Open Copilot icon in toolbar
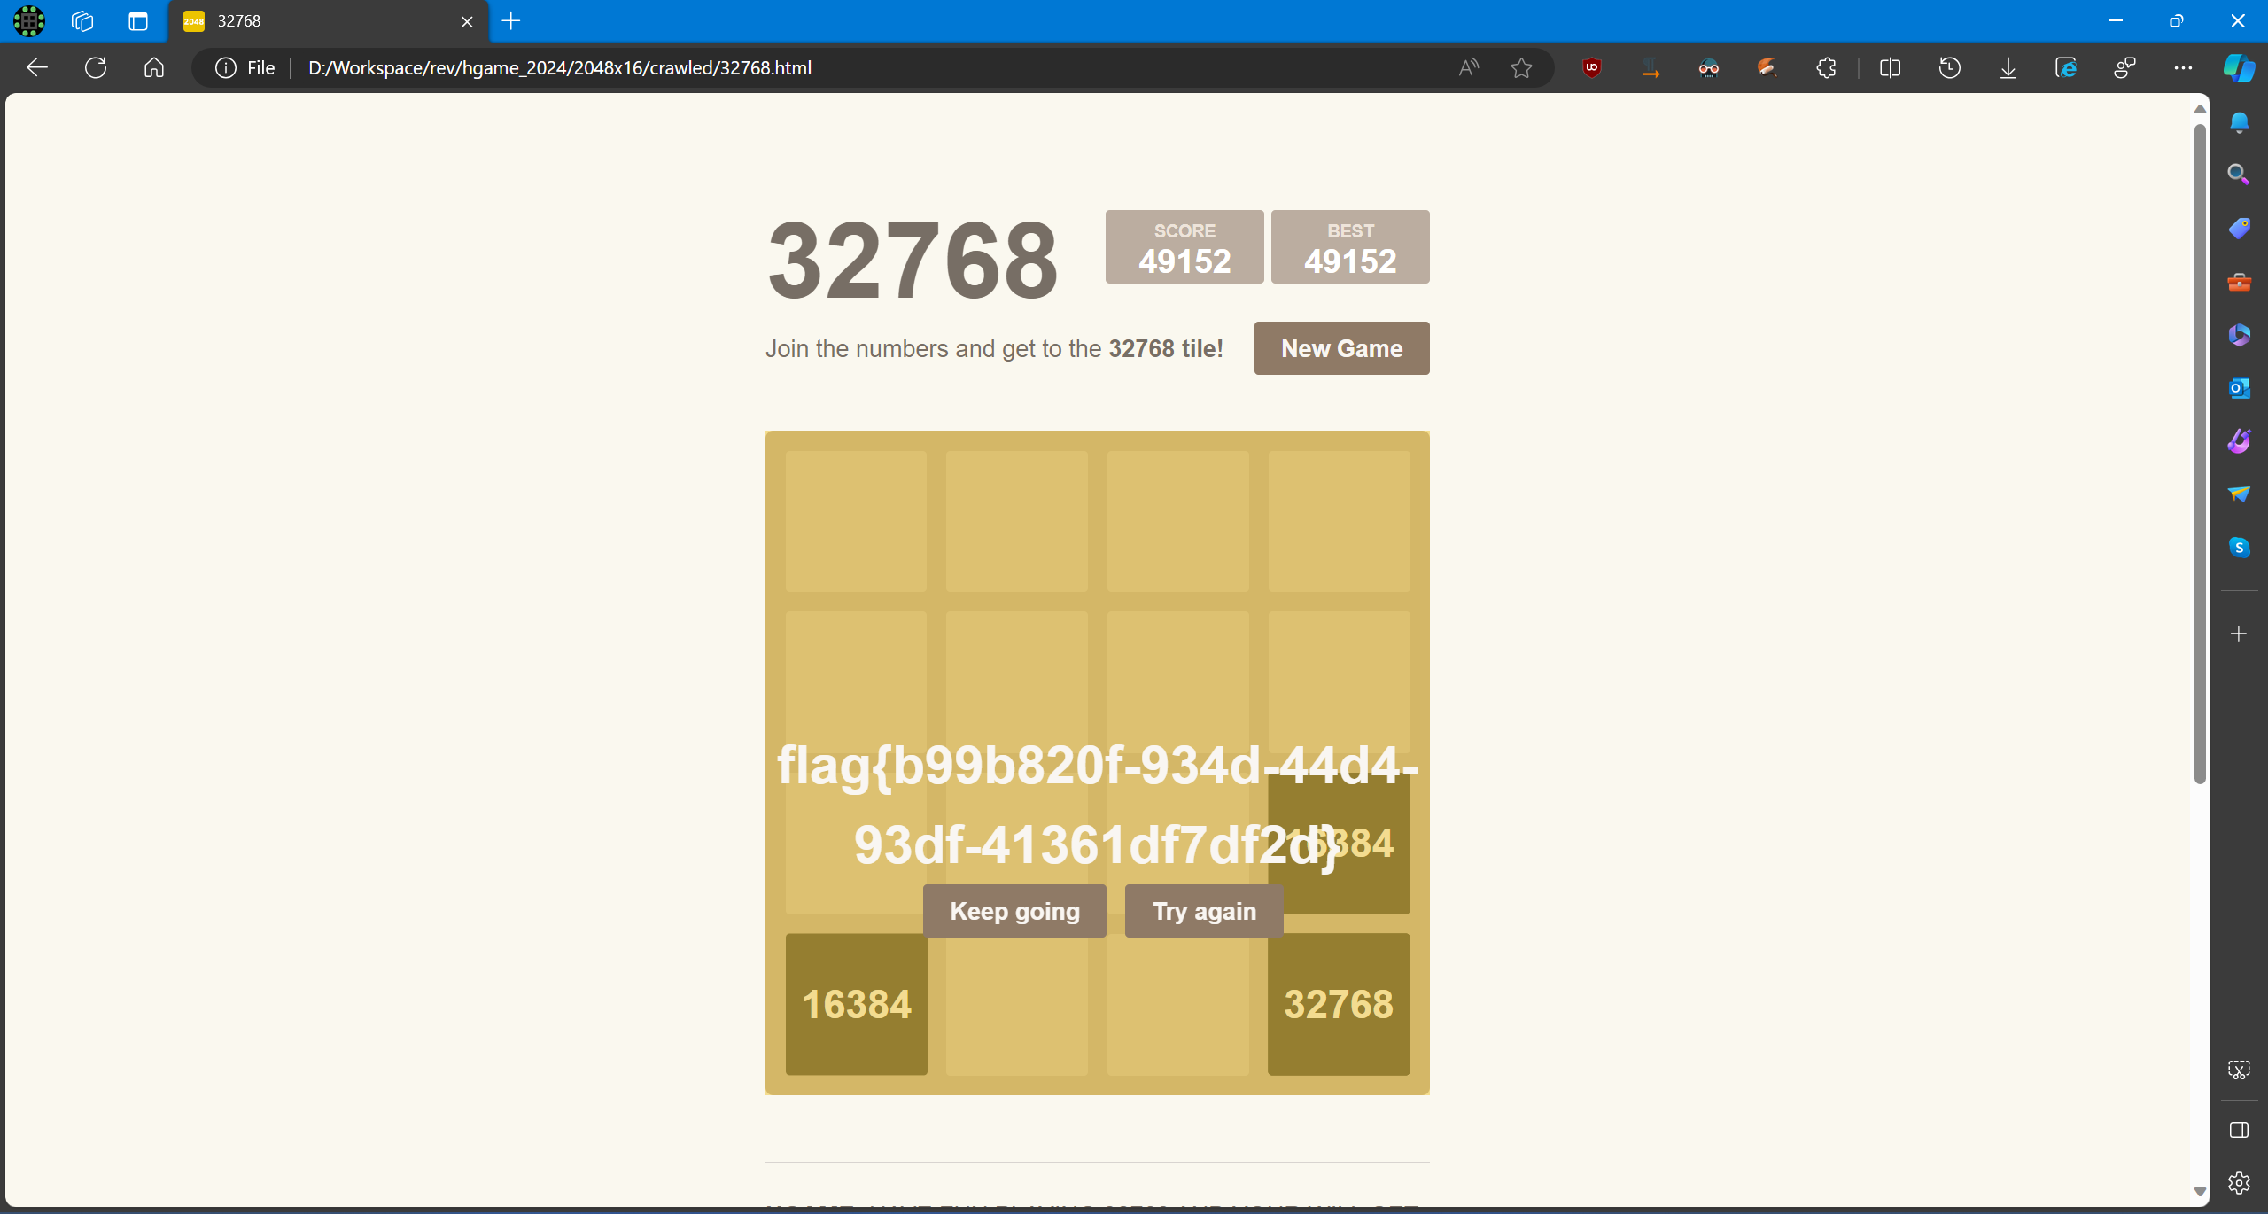Screen dimensions: 2268x1214 pyautogui.click(x=2238, y=68)
